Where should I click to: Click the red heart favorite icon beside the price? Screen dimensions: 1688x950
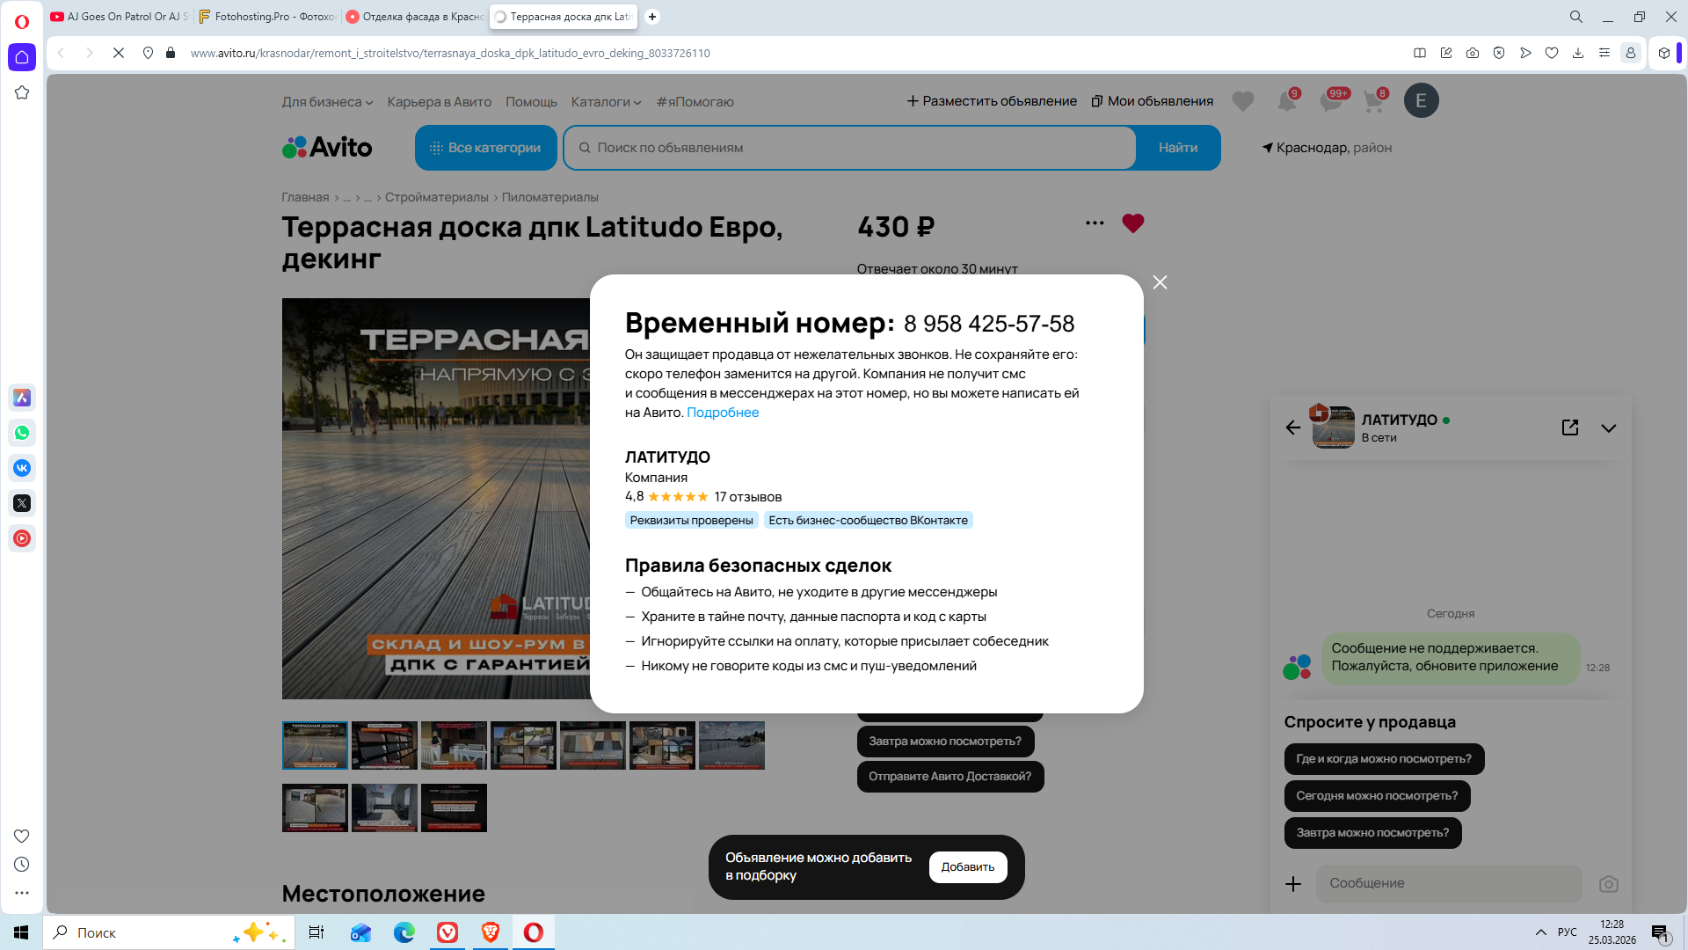click(1132, 223)
